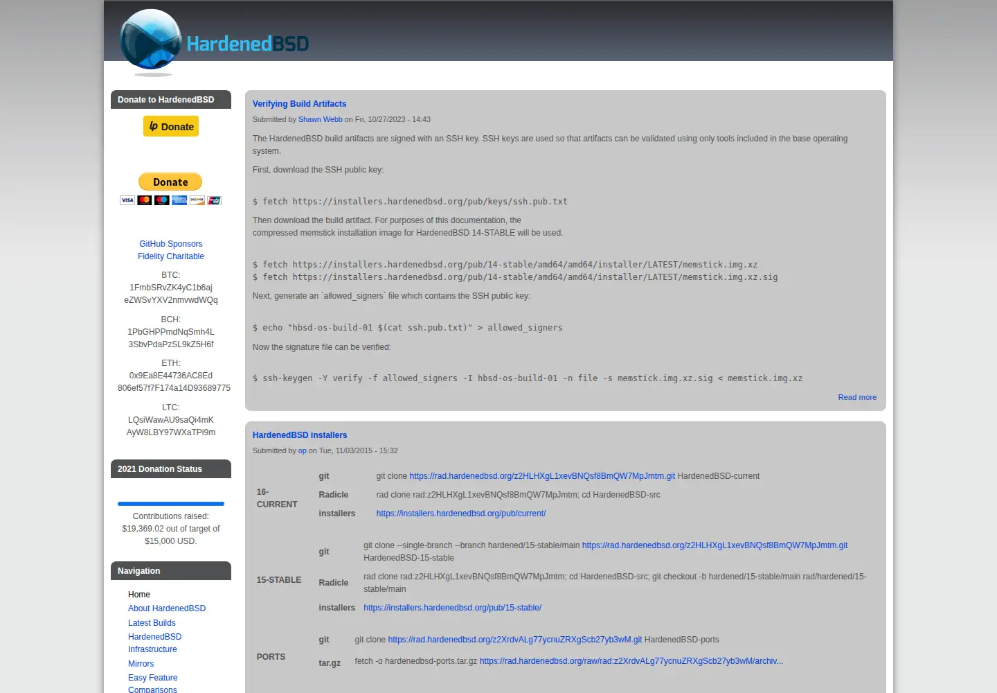The image size is (997, 693).
Task: Select Mirrors in the Navigation menu
Action: tap(141, 664)
